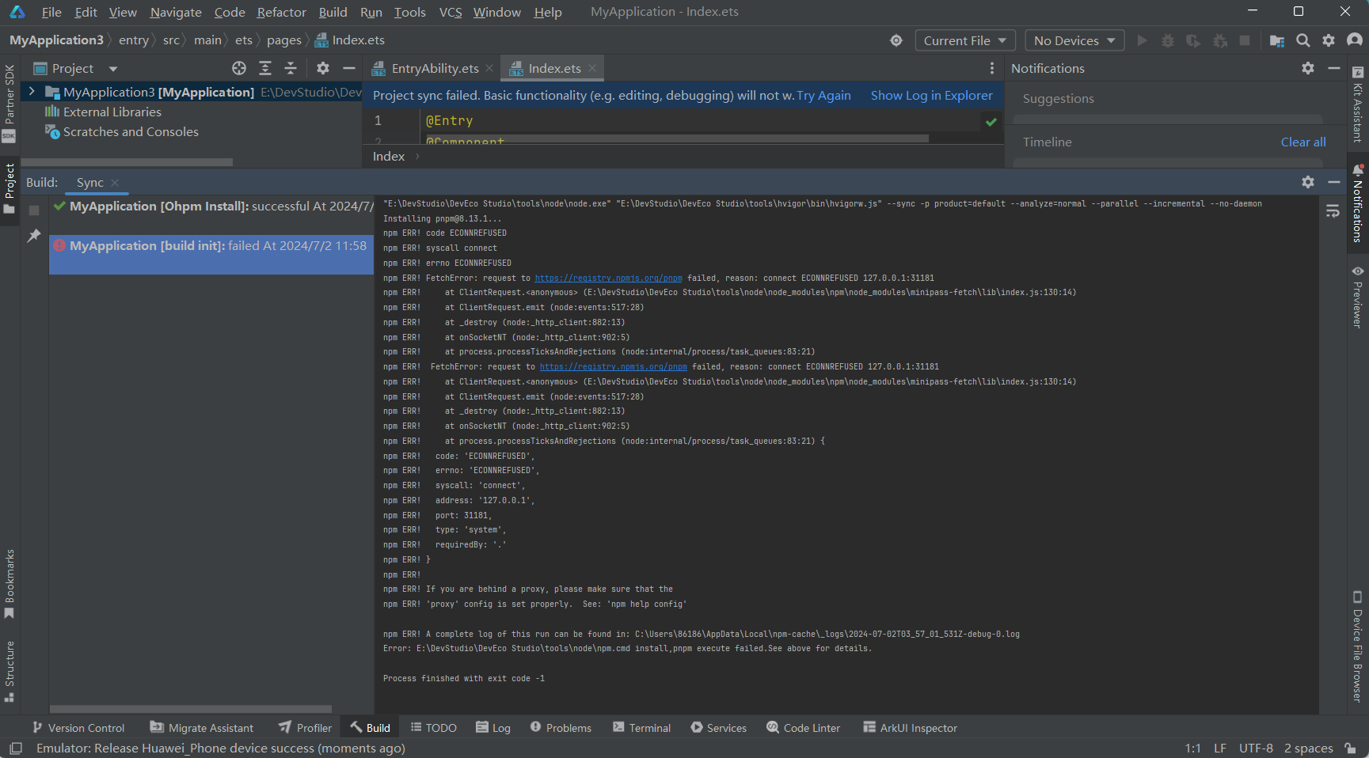The width and height of the screenshot is (1369, 758).
Task: Open the Refactor menu
Action: point(281,12)
